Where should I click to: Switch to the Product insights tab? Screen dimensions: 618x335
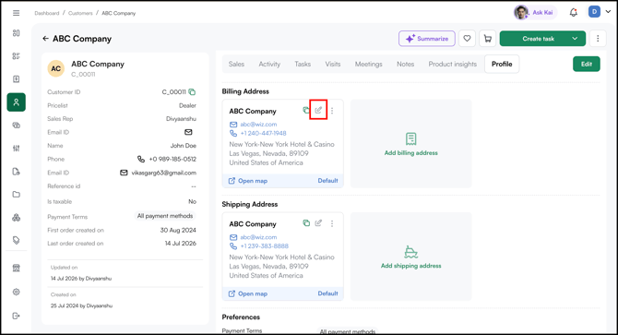(x=453, y=64)
